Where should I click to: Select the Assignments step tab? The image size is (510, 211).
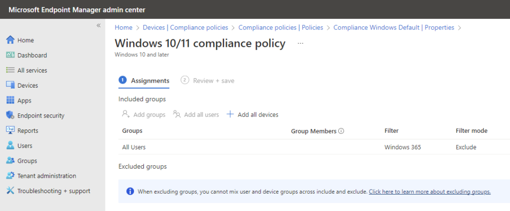(144, 81)
